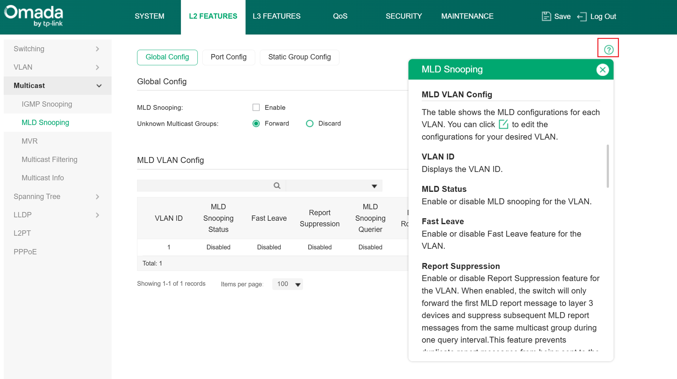Expand the Switching menu chevron

(x=98, y=49)
